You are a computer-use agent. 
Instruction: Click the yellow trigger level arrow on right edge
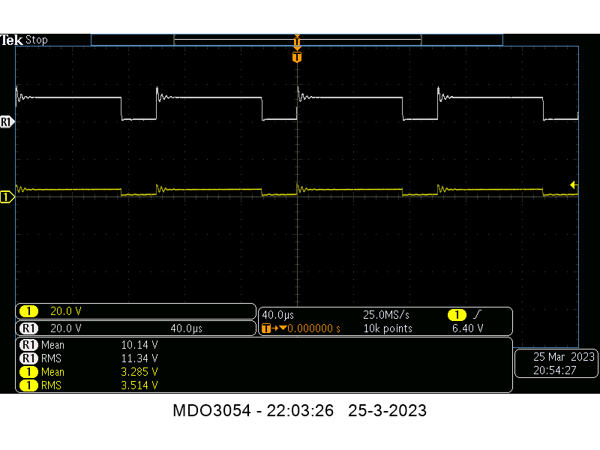[574, 184]
